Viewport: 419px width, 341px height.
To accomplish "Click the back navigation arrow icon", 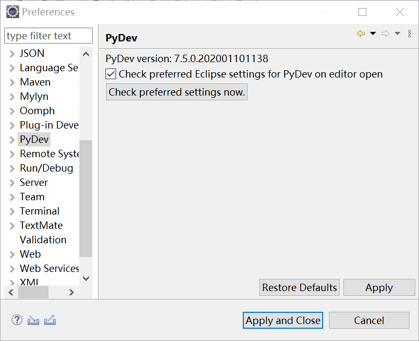I will point(361,34).
